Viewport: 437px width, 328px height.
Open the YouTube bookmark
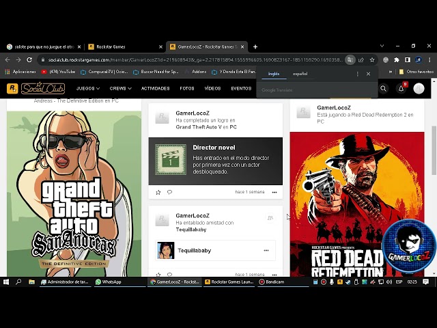[58, 72]
